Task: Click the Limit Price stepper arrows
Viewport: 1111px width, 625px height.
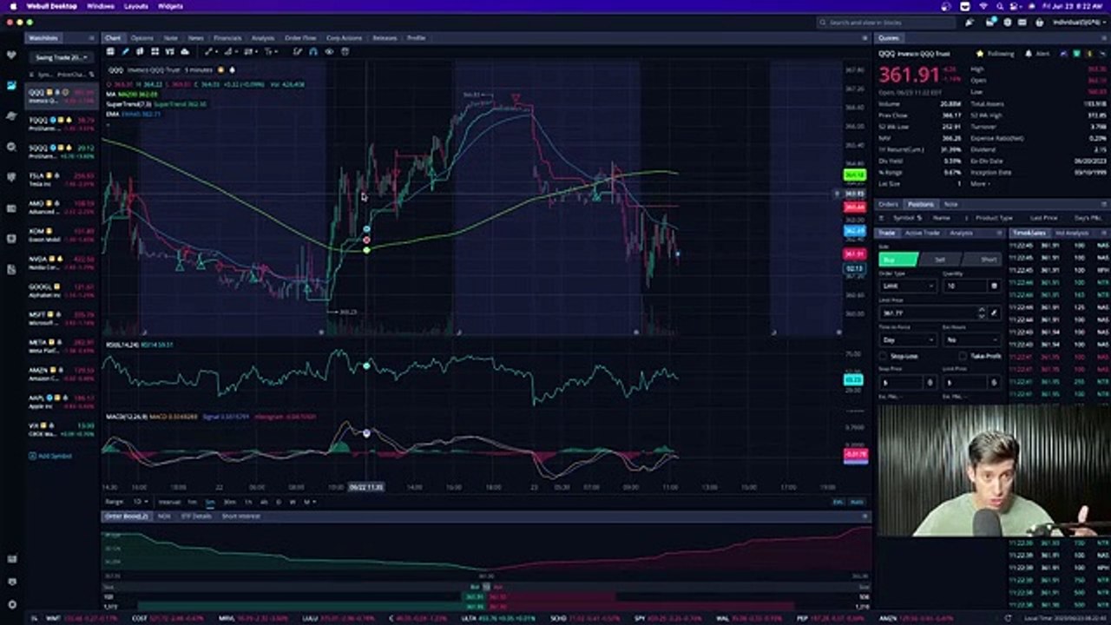Action: coord(982,312)
